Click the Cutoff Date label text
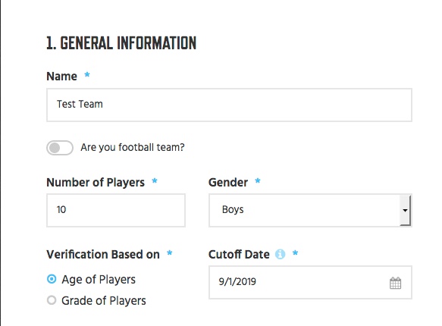 239,255
